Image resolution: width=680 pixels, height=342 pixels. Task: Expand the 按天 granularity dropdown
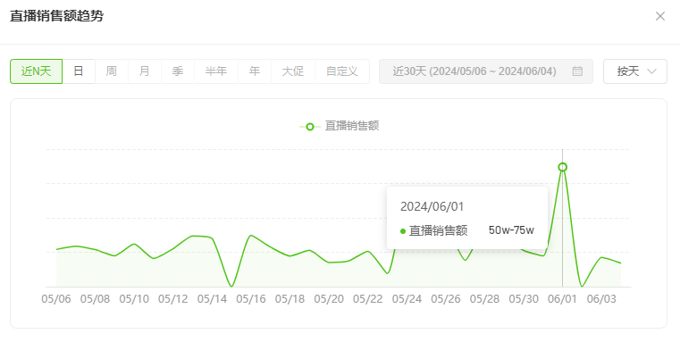(x=635, y=71)
